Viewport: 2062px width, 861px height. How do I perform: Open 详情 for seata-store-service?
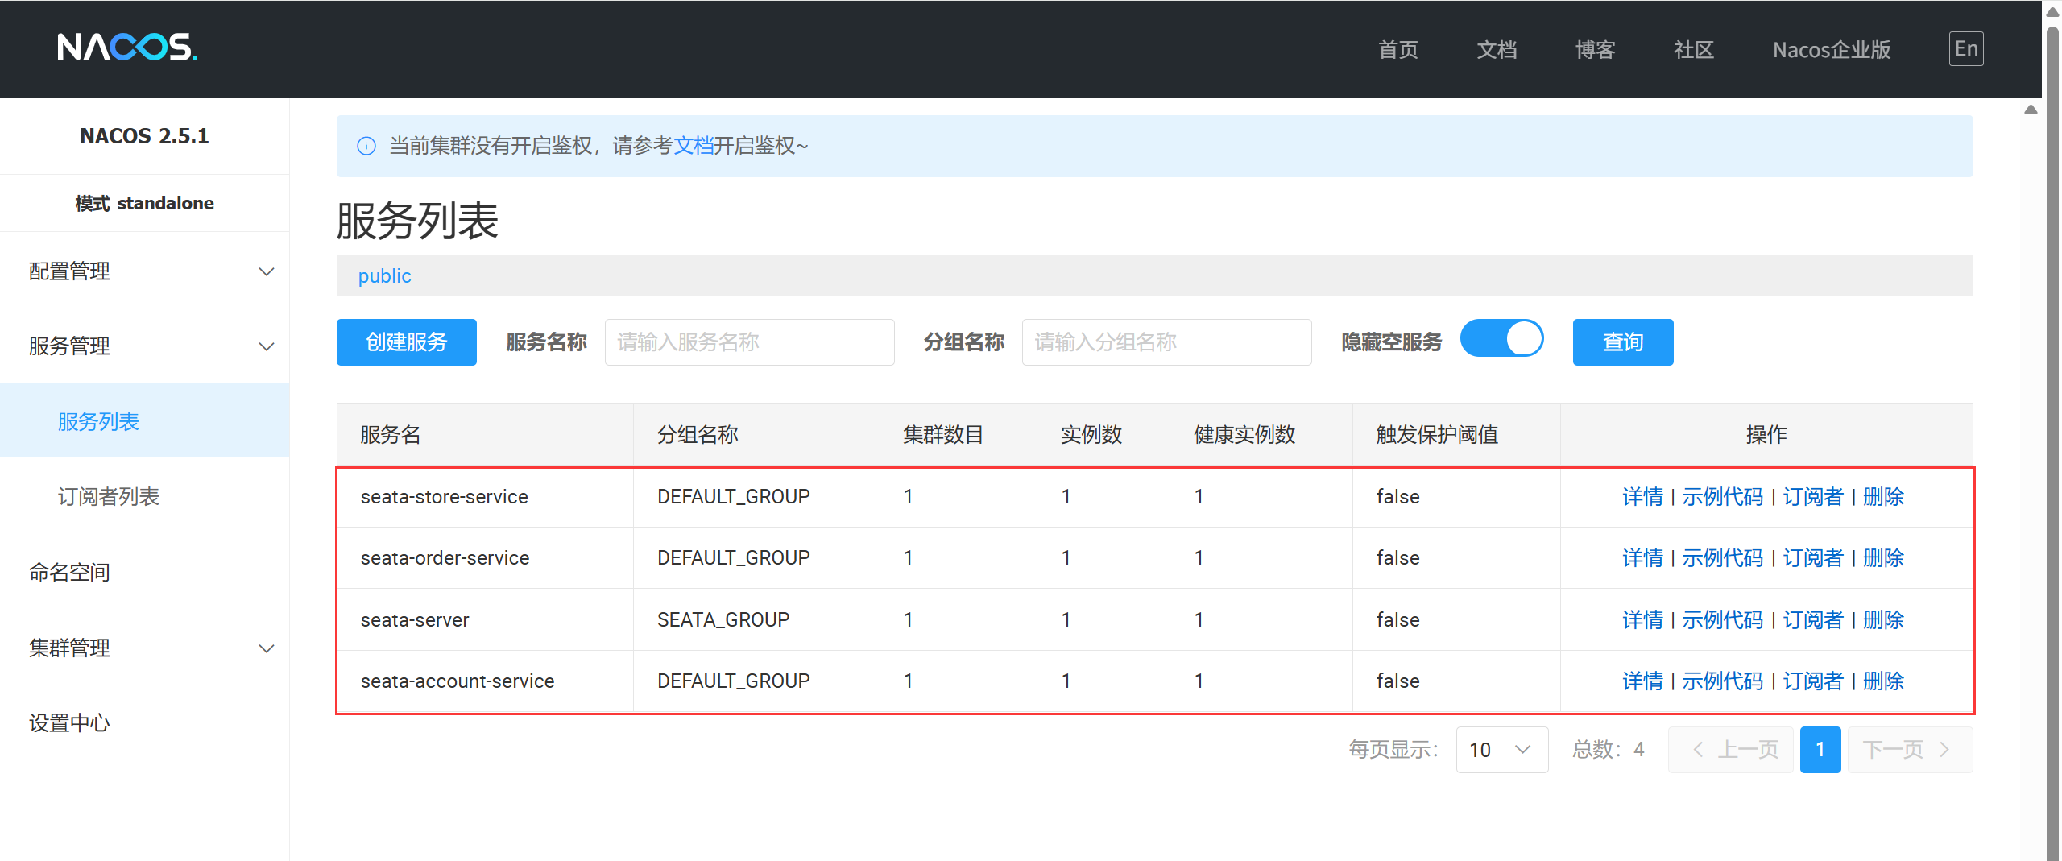1642,497
